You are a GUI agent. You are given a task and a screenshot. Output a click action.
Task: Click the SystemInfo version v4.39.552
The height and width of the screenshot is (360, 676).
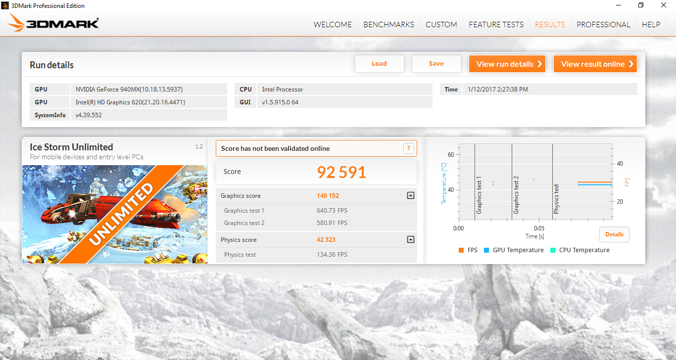[x=148, y=115]
